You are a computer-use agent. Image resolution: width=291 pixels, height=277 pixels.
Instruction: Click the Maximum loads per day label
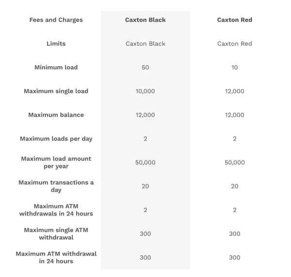coord(56,138)
